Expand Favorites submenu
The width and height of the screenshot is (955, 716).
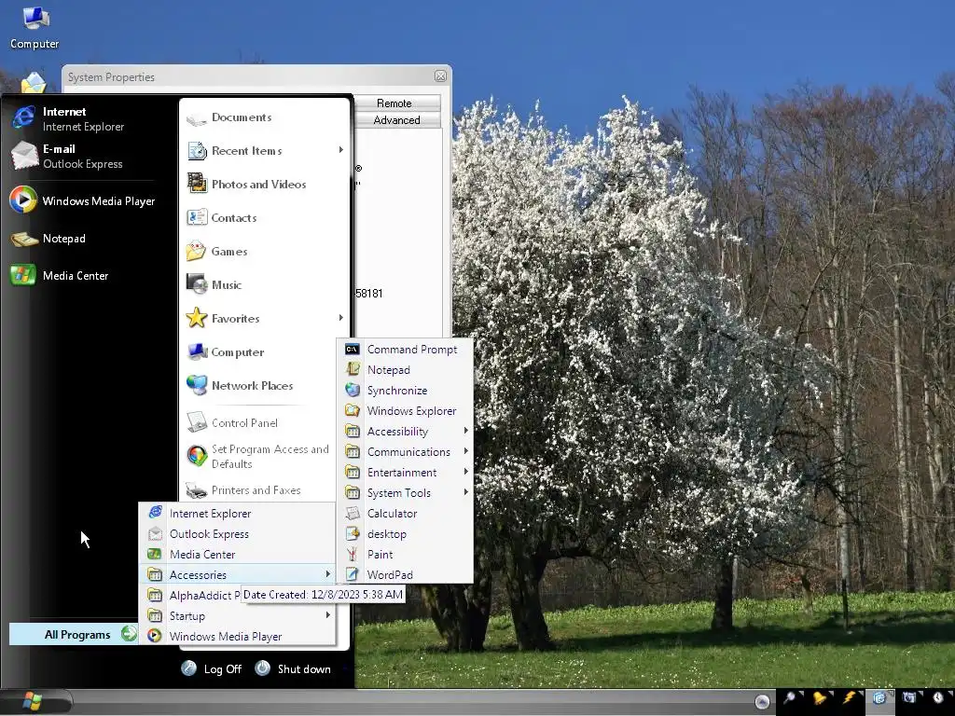(266, 319)
